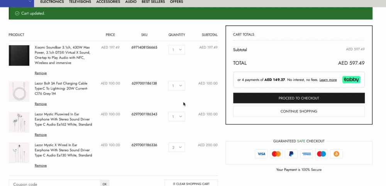Remove the Lazor Bolt charging cable
The image size is (386, 186).
point(41,104)
